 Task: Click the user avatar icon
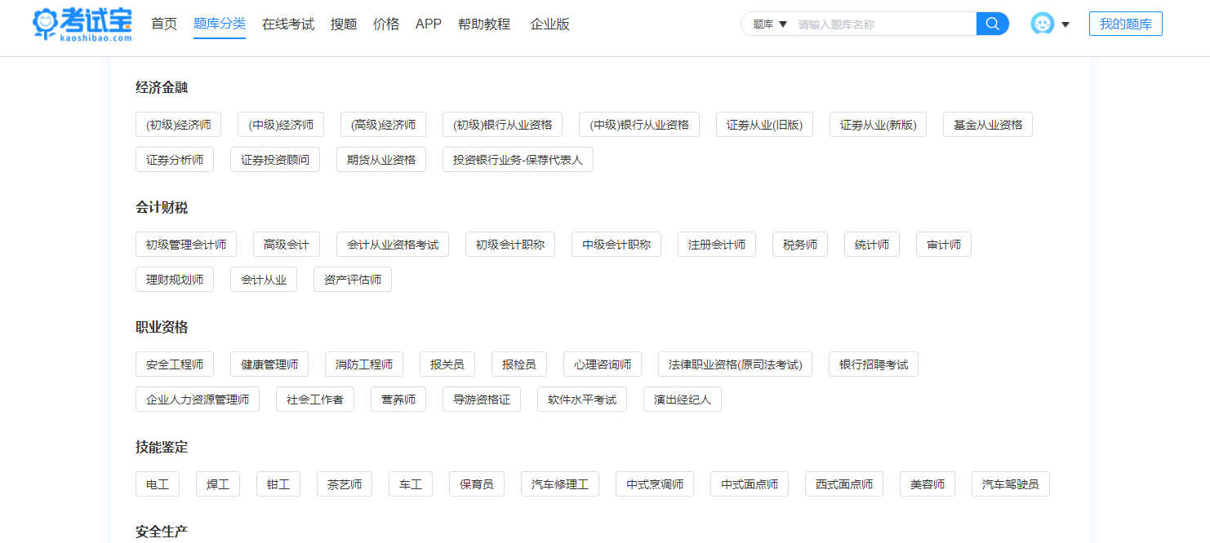[x=1042, y=24]
